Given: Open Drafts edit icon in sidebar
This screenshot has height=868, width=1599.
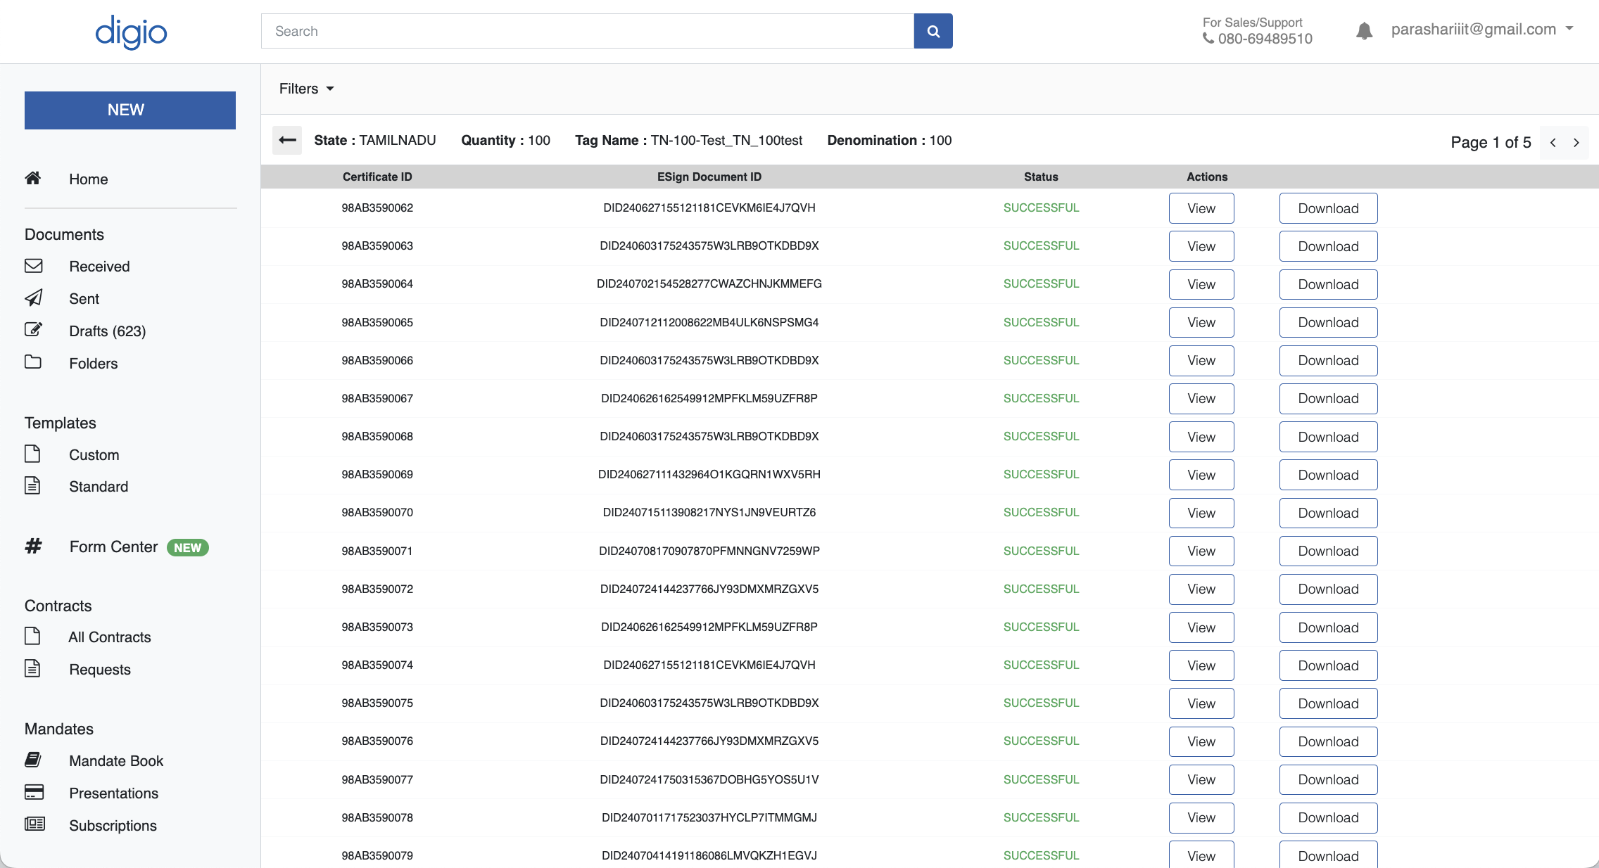Looking at the screenshot, I should (33, 330).
